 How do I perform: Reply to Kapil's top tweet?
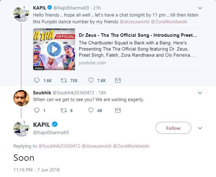[x=37, y=81]
